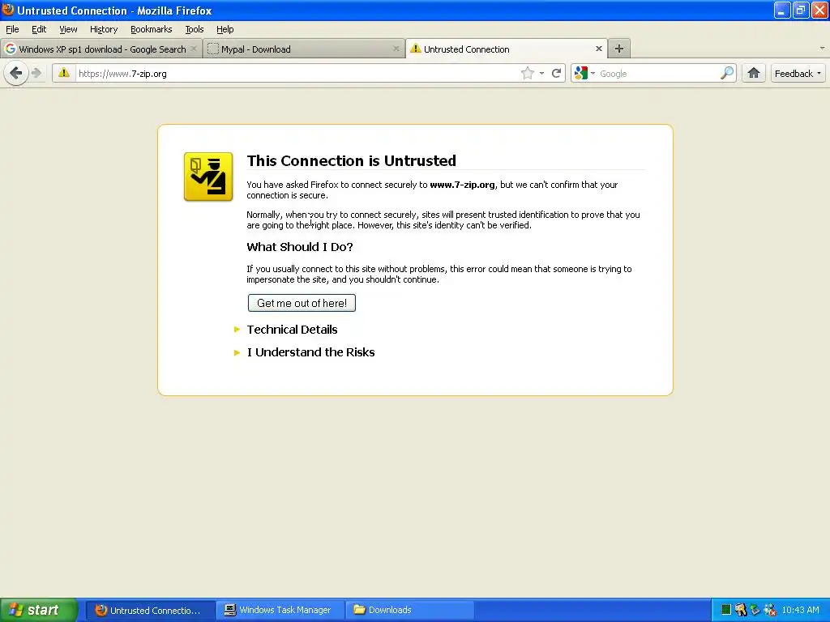
Task: Click the Get me out of here! button
Action: pyautogui.click(x=302, y=303)
